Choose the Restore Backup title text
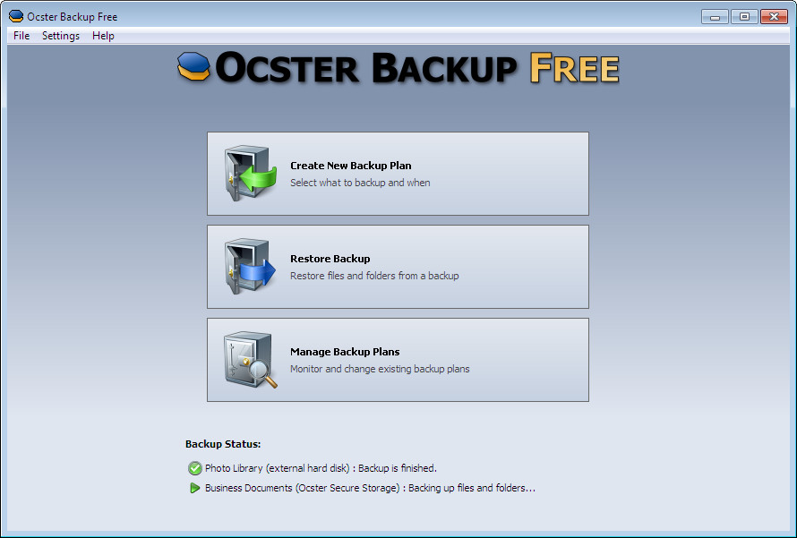The image size is (797, 538). tap(330, 259)
